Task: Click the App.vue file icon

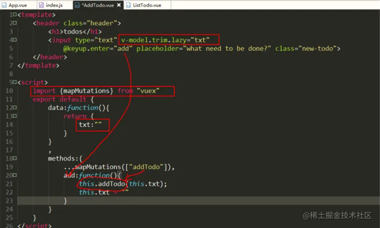Action: 4,5
